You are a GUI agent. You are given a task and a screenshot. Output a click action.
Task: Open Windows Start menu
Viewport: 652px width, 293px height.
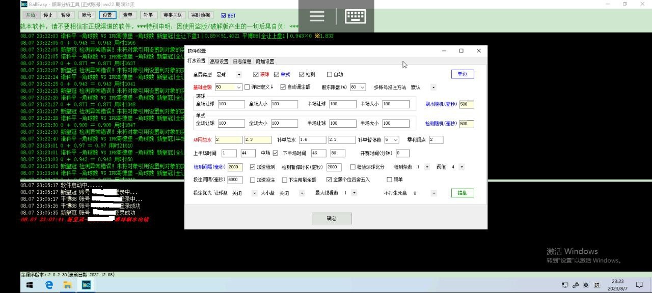coord(30,285)
